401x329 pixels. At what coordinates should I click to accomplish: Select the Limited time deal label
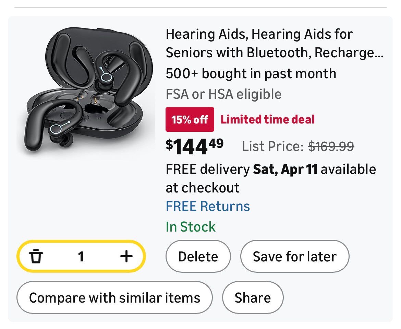coord(267,119)
